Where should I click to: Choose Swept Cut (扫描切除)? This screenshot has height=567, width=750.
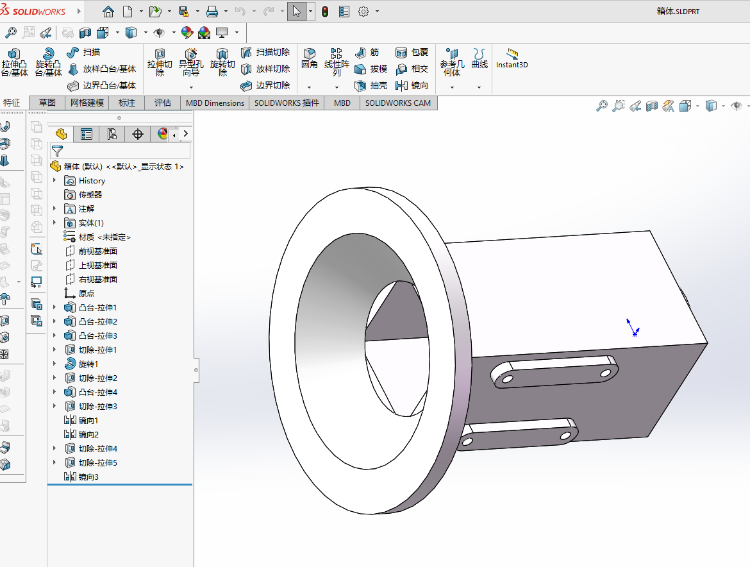point(265,52)
